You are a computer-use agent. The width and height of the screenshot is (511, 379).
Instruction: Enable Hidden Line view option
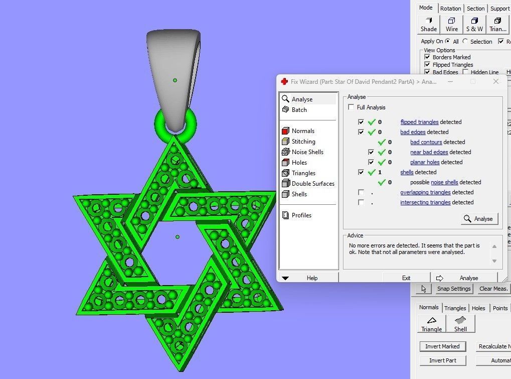465,72
